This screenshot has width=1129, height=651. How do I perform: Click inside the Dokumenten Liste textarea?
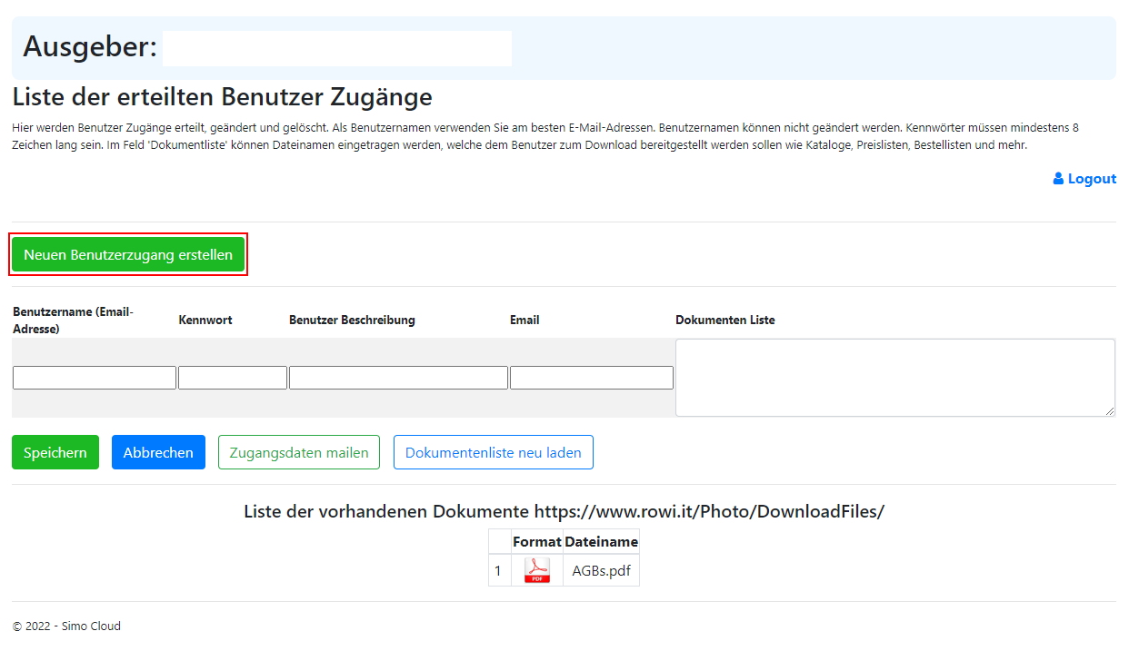coord(894,378)
